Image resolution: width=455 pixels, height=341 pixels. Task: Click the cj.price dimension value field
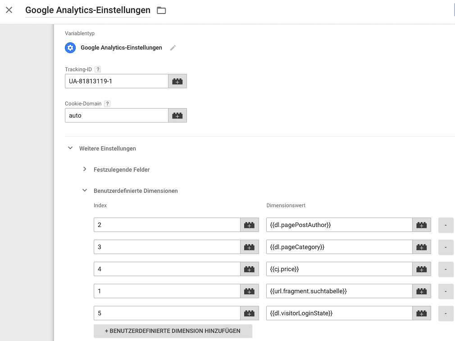[339, 269]
